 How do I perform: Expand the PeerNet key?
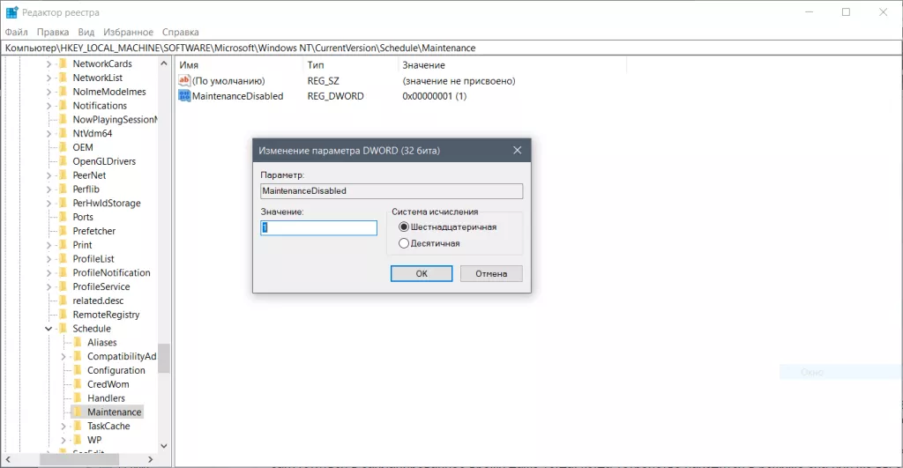click(x=49, y=175)
